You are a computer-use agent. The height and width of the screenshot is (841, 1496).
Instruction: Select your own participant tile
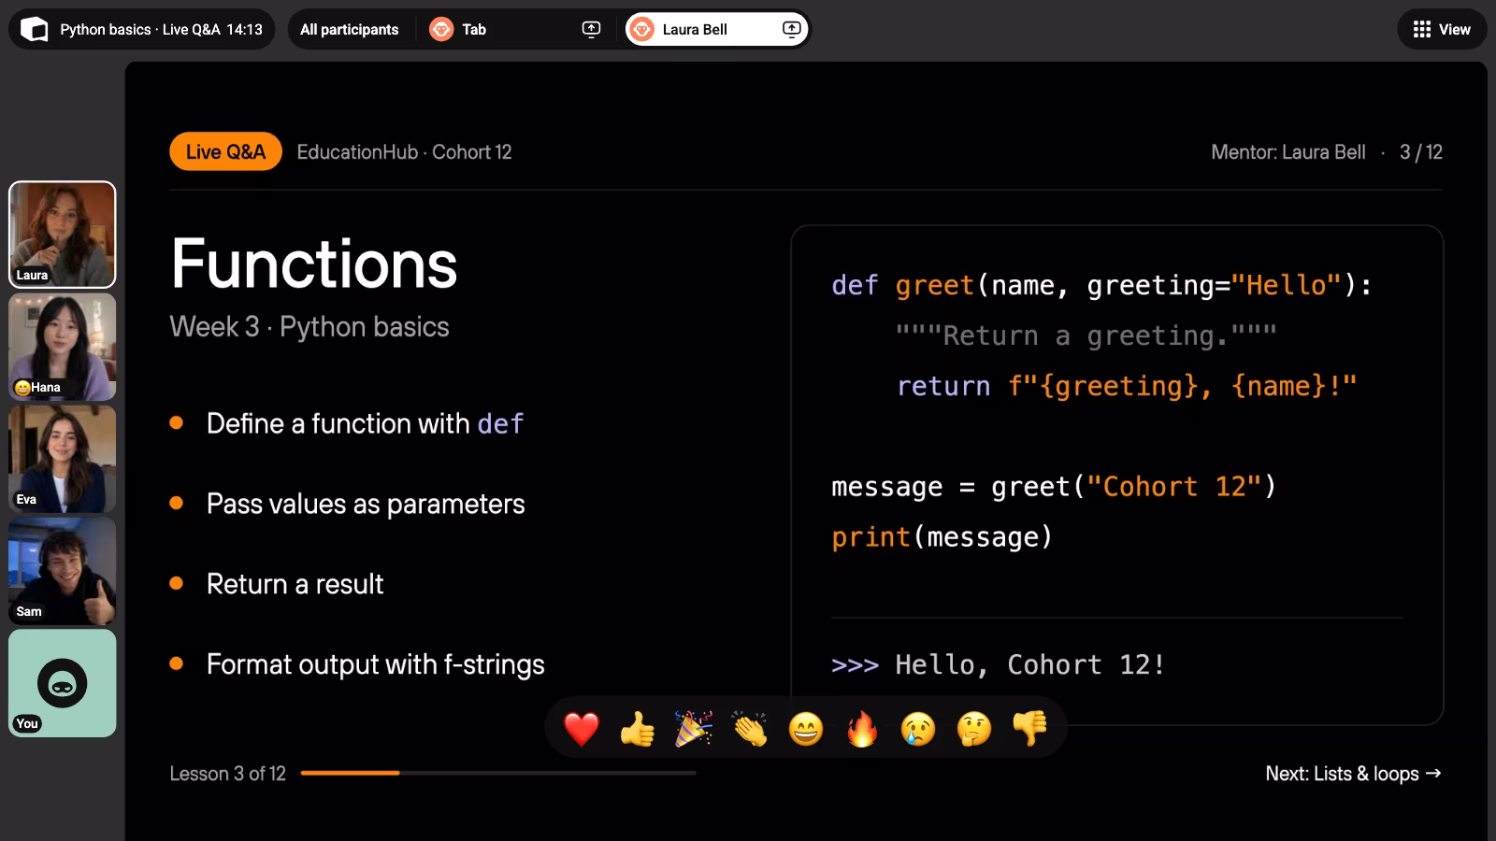point(63,683)
